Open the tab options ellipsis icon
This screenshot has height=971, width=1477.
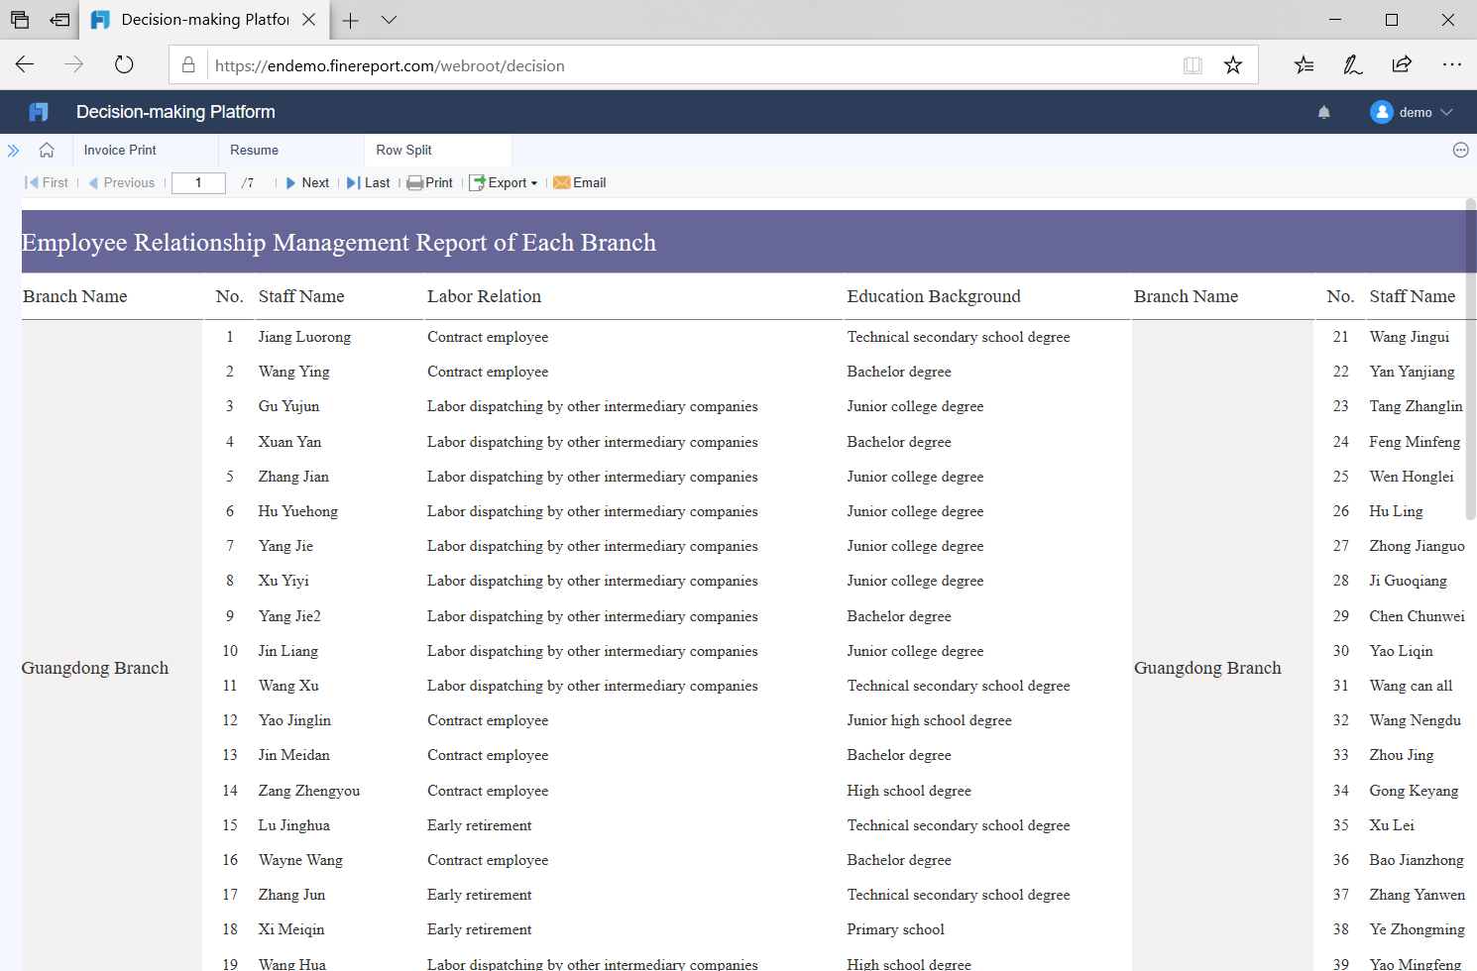coord(1460,151)
